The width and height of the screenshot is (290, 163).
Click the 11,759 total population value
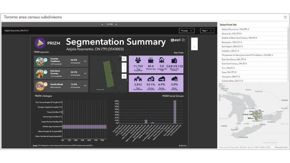(138, 66)
